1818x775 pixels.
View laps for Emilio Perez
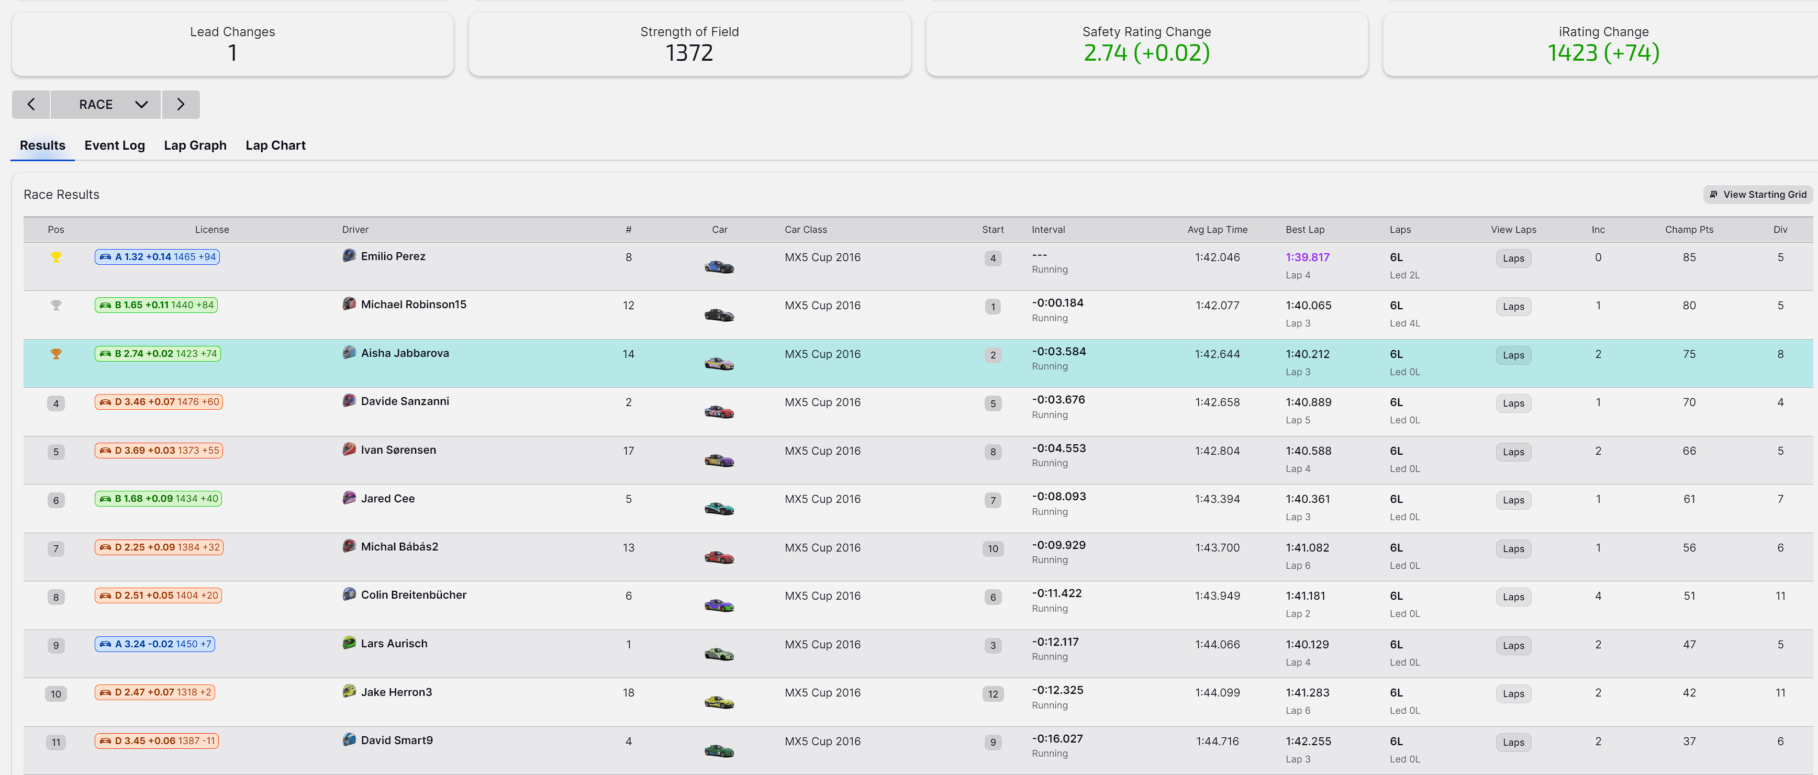click(x=1513, y=259)
